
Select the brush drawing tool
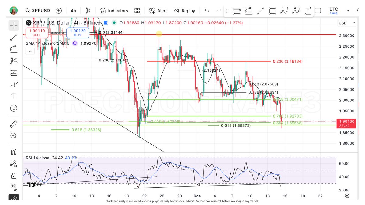pyautogui.click(x=14, y=84)
